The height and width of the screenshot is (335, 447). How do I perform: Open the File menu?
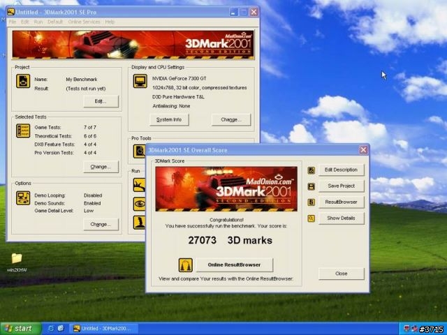(13, 22)
